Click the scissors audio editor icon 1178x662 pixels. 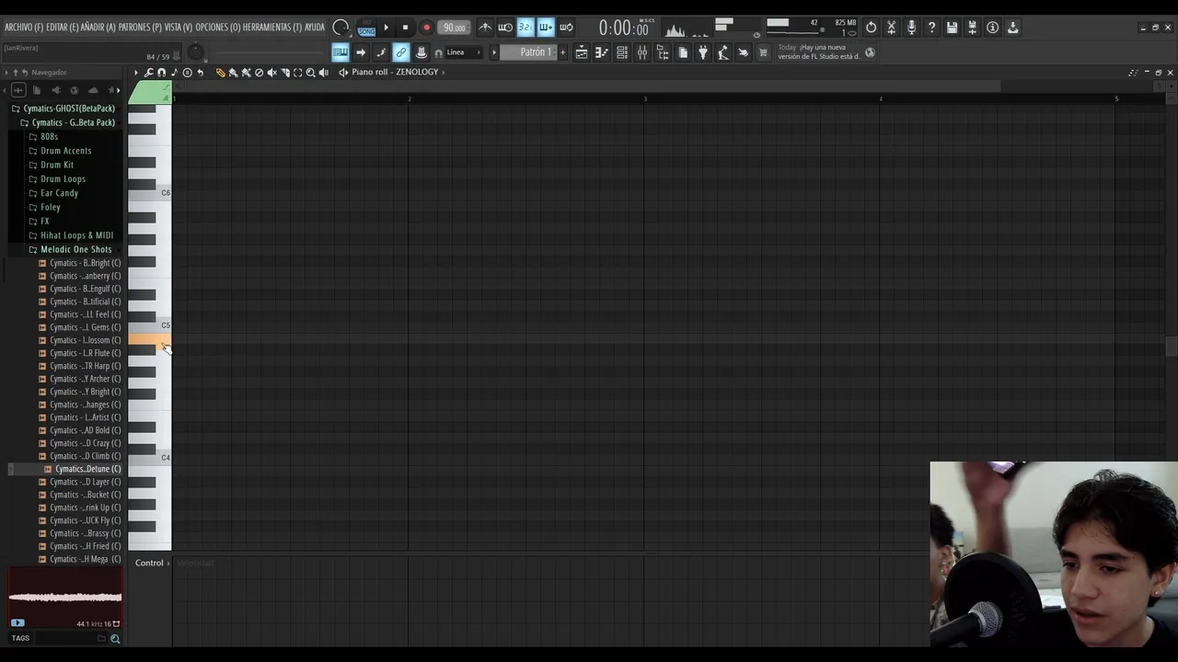point(891,28)
